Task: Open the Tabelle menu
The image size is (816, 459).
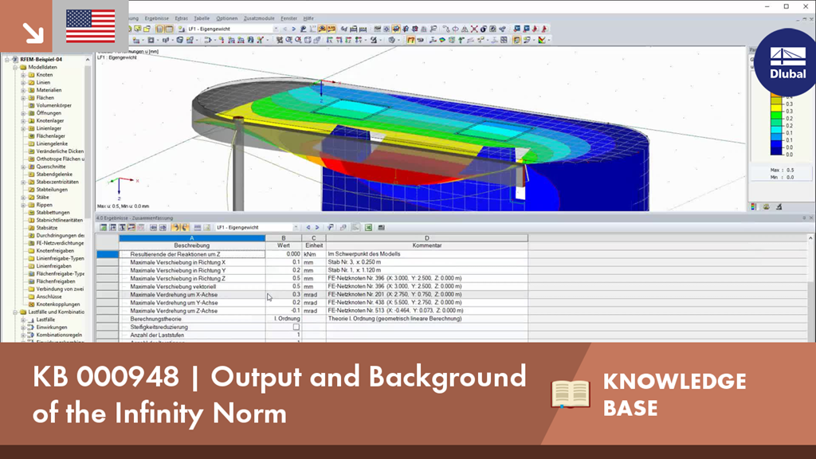Action: (202, 18)
